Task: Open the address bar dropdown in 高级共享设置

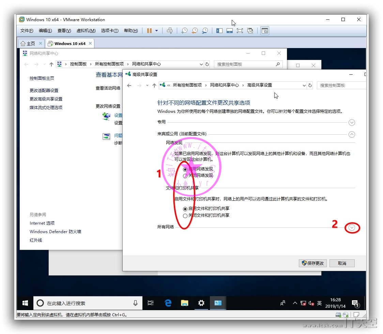Action: tap(304, 86)
